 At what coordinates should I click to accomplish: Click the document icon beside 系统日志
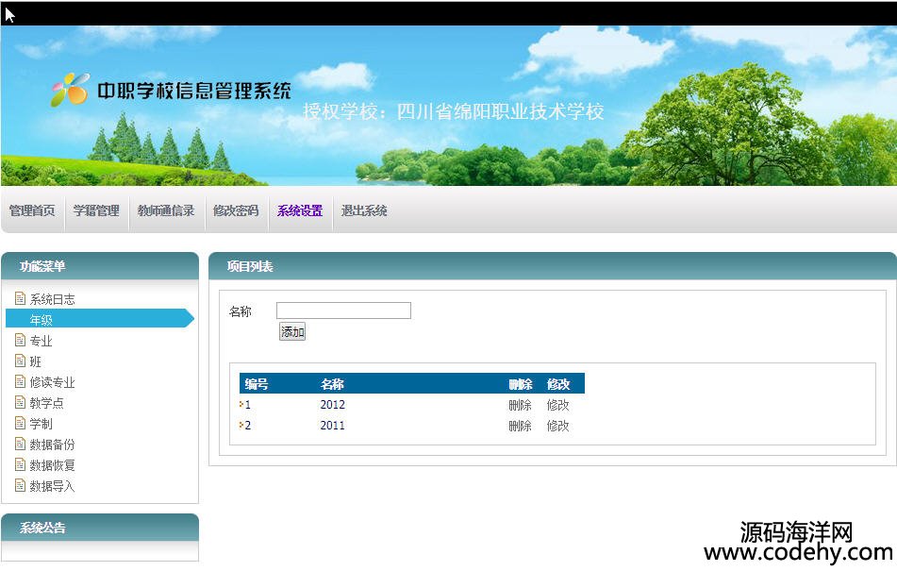click(20, 299)
